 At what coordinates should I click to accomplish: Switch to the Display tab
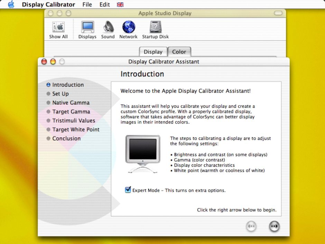point(153,52)
